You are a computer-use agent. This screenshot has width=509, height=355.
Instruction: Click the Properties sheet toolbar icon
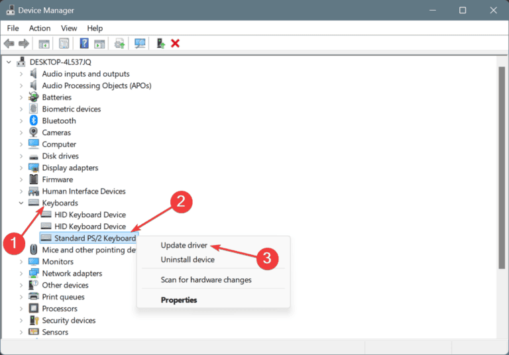coord(64,44)
